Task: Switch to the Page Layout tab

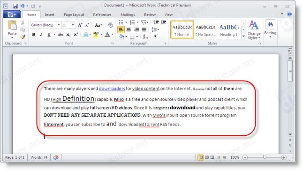Action: 74,15
